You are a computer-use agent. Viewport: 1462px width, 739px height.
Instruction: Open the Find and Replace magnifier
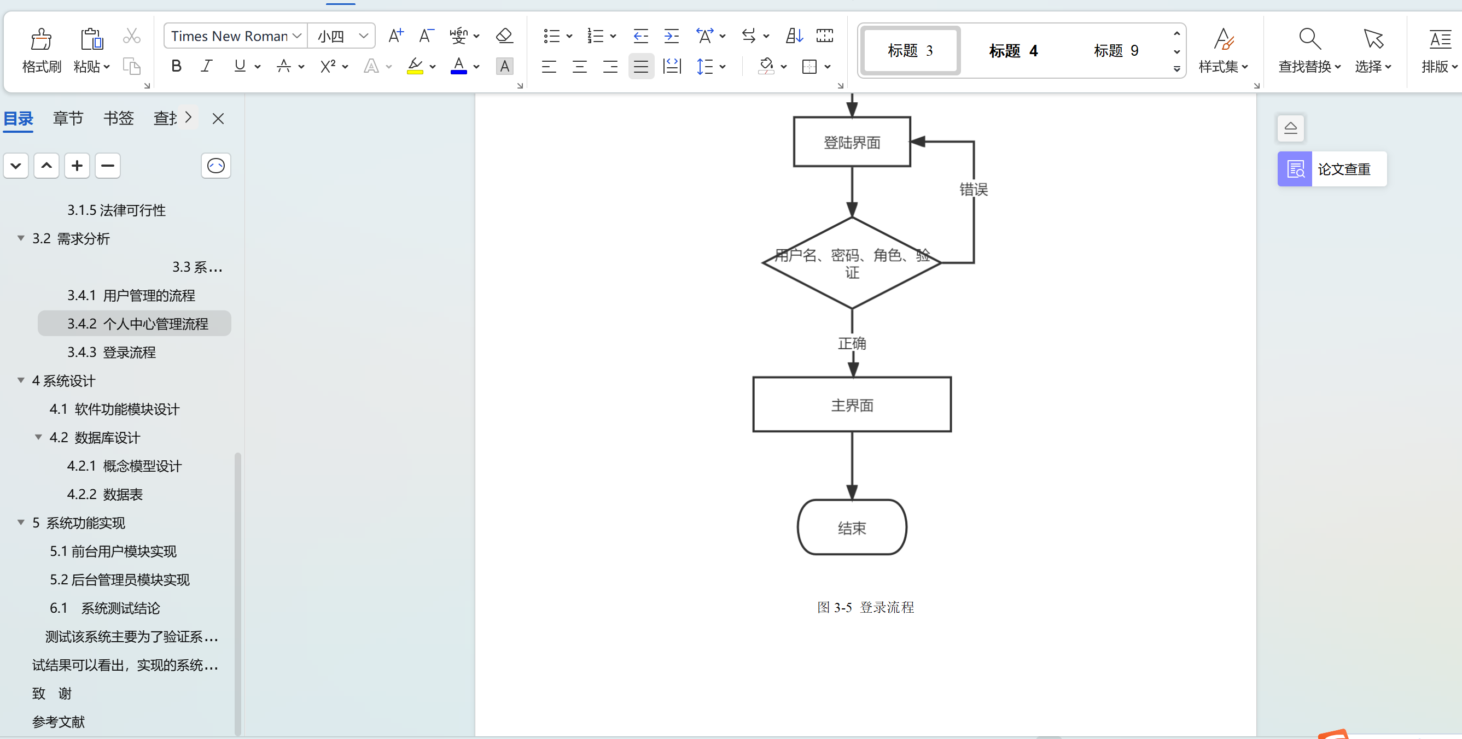pyautogui.click(x=1309, y=40)
